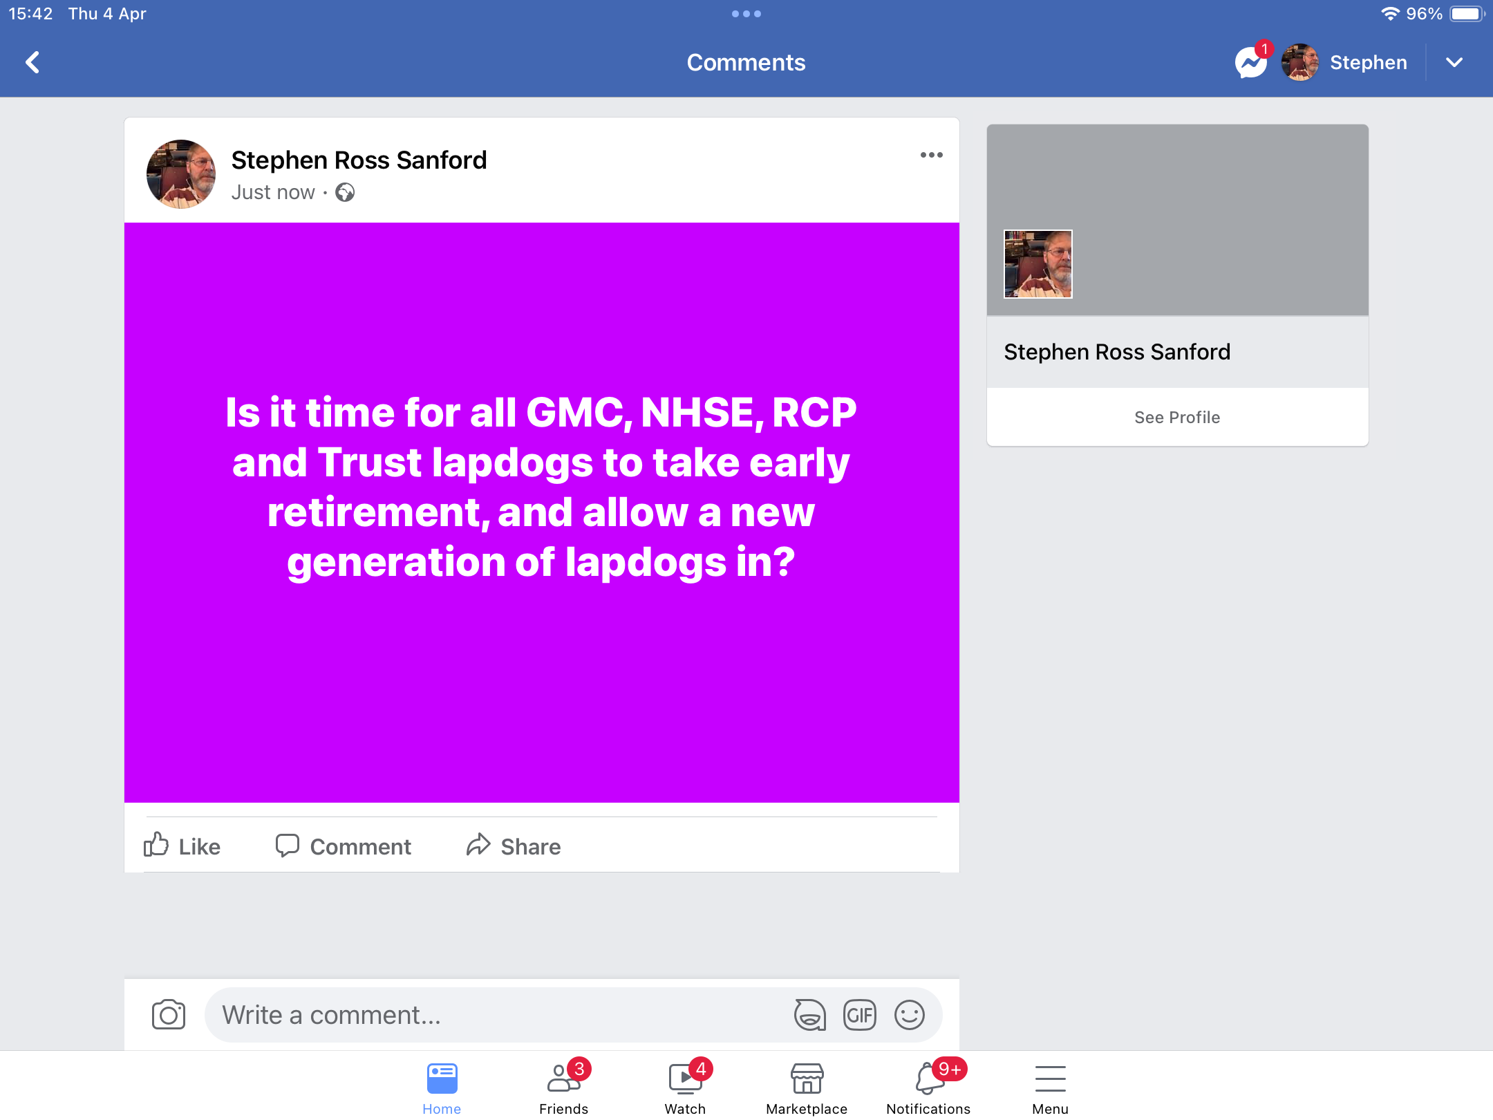The image size is (1493, 1120).
Task: Insert a GIF in comment
Action: pos(859,1014)
